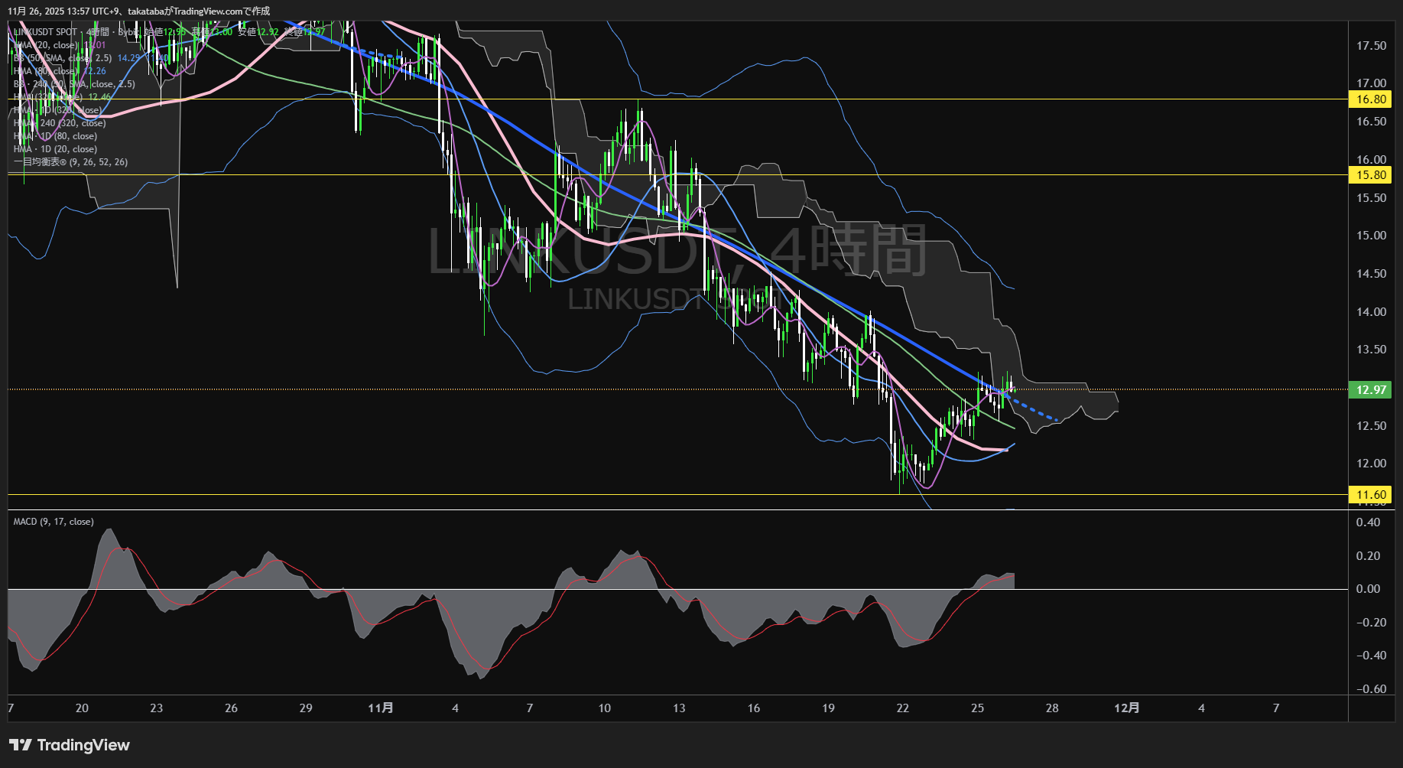This screenshot has height=768, width=1403.
Task: Select the HMA (20, close) indicator legend
Action: [46, 45]
